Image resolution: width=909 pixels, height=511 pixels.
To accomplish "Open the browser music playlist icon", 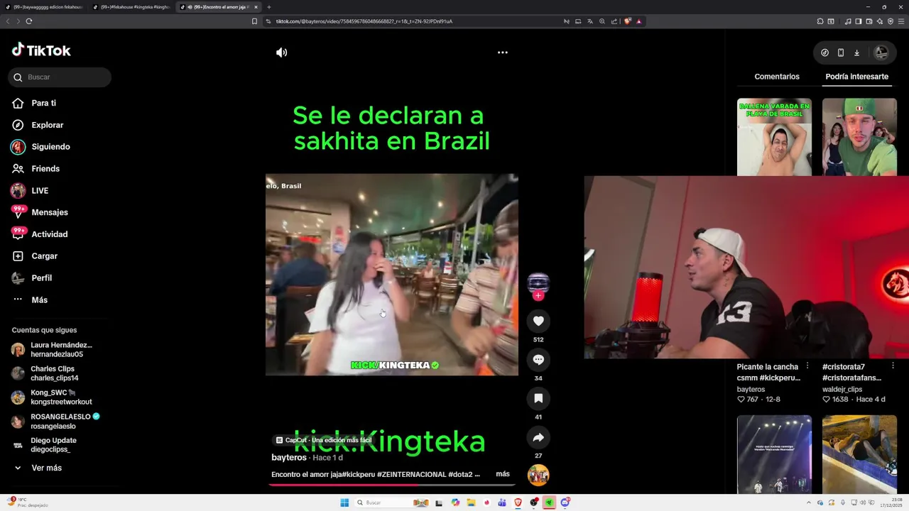I will [x=848, y=21].
